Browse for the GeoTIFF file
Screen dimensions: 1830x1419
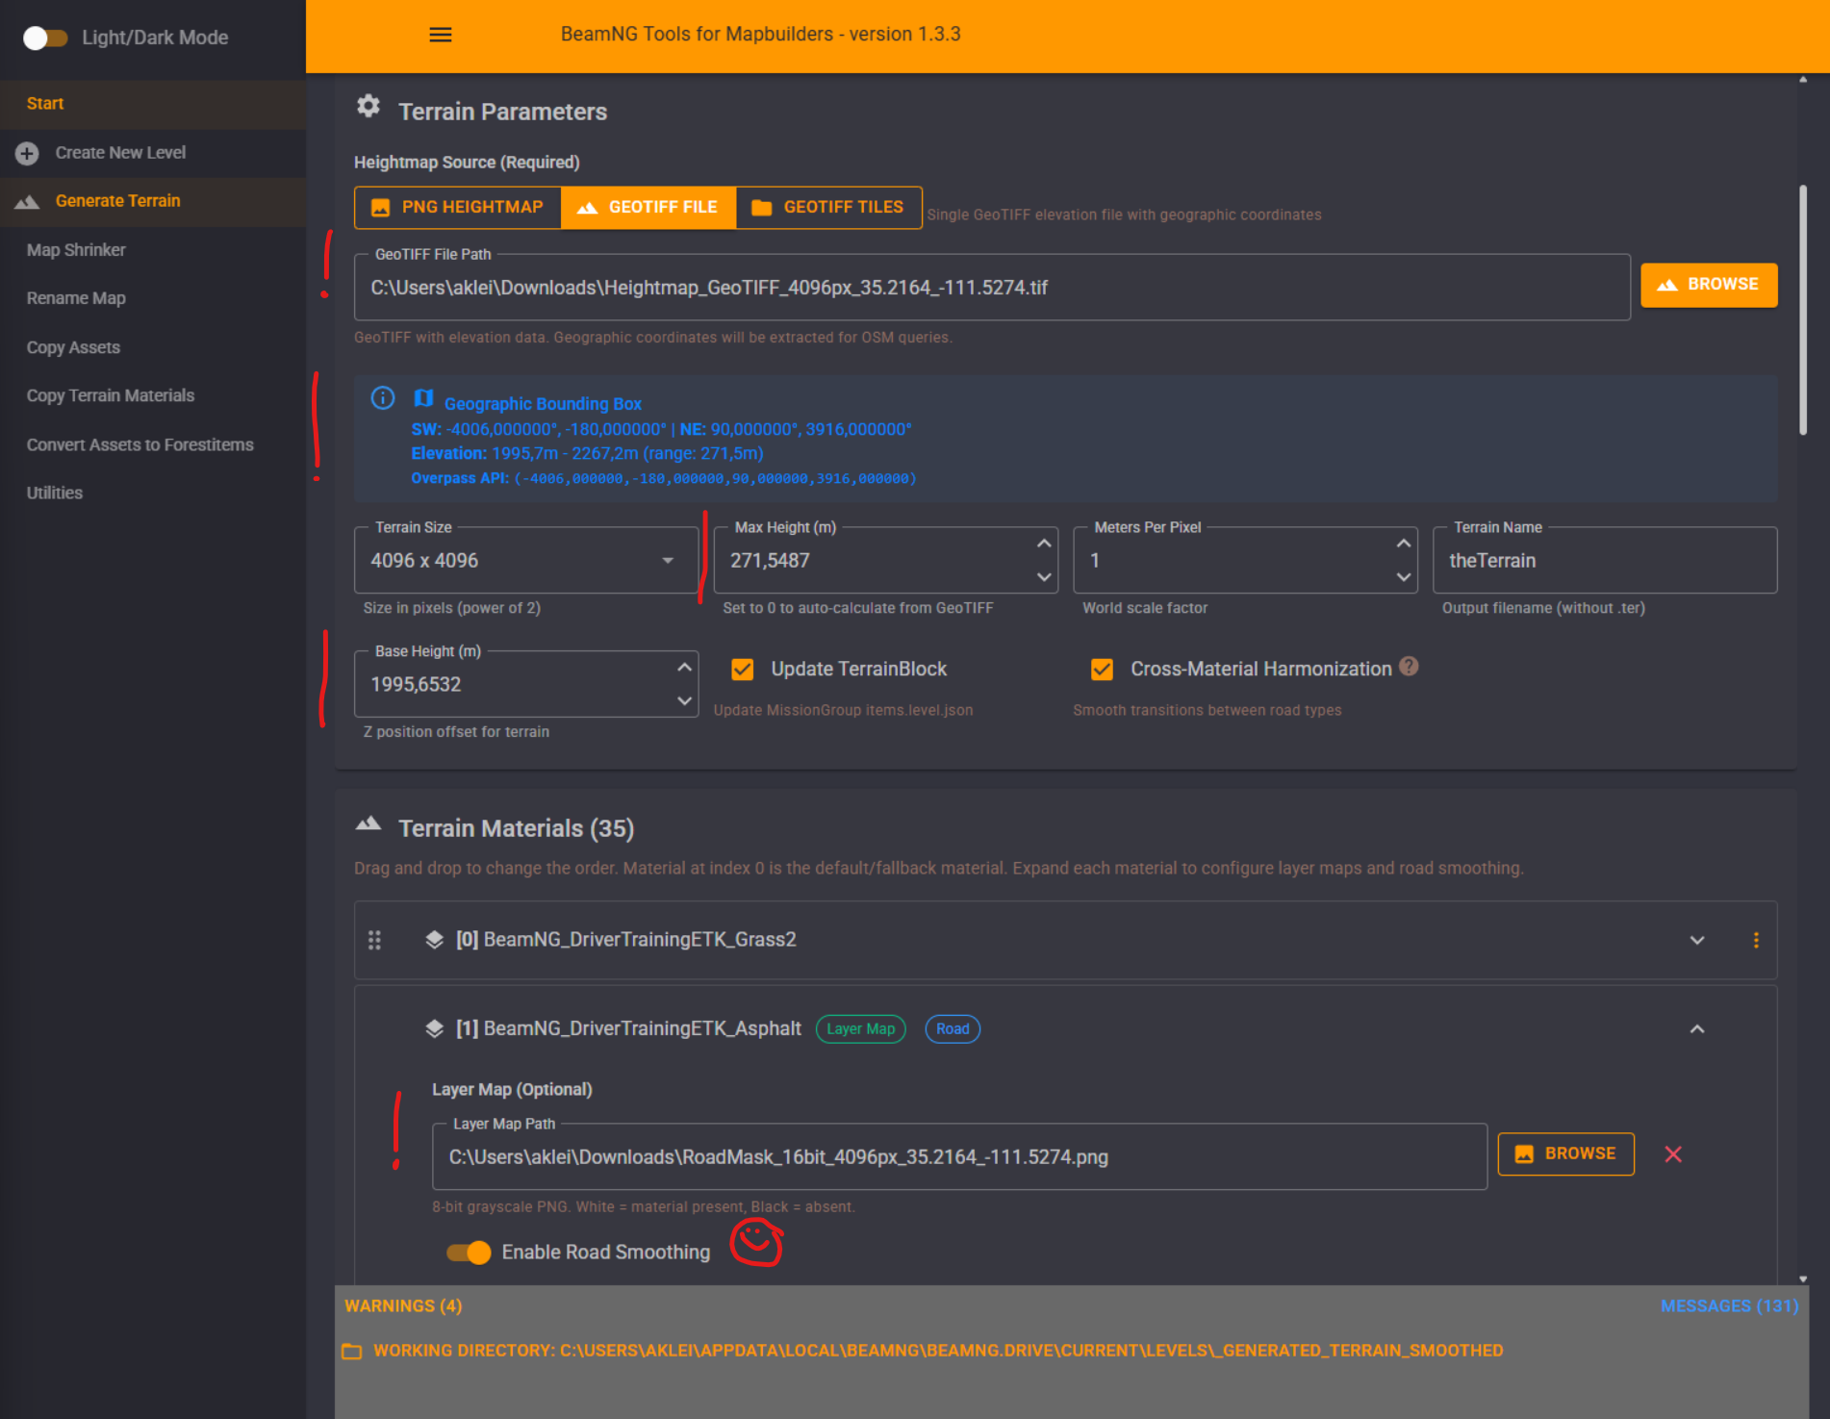[1708, 285]
